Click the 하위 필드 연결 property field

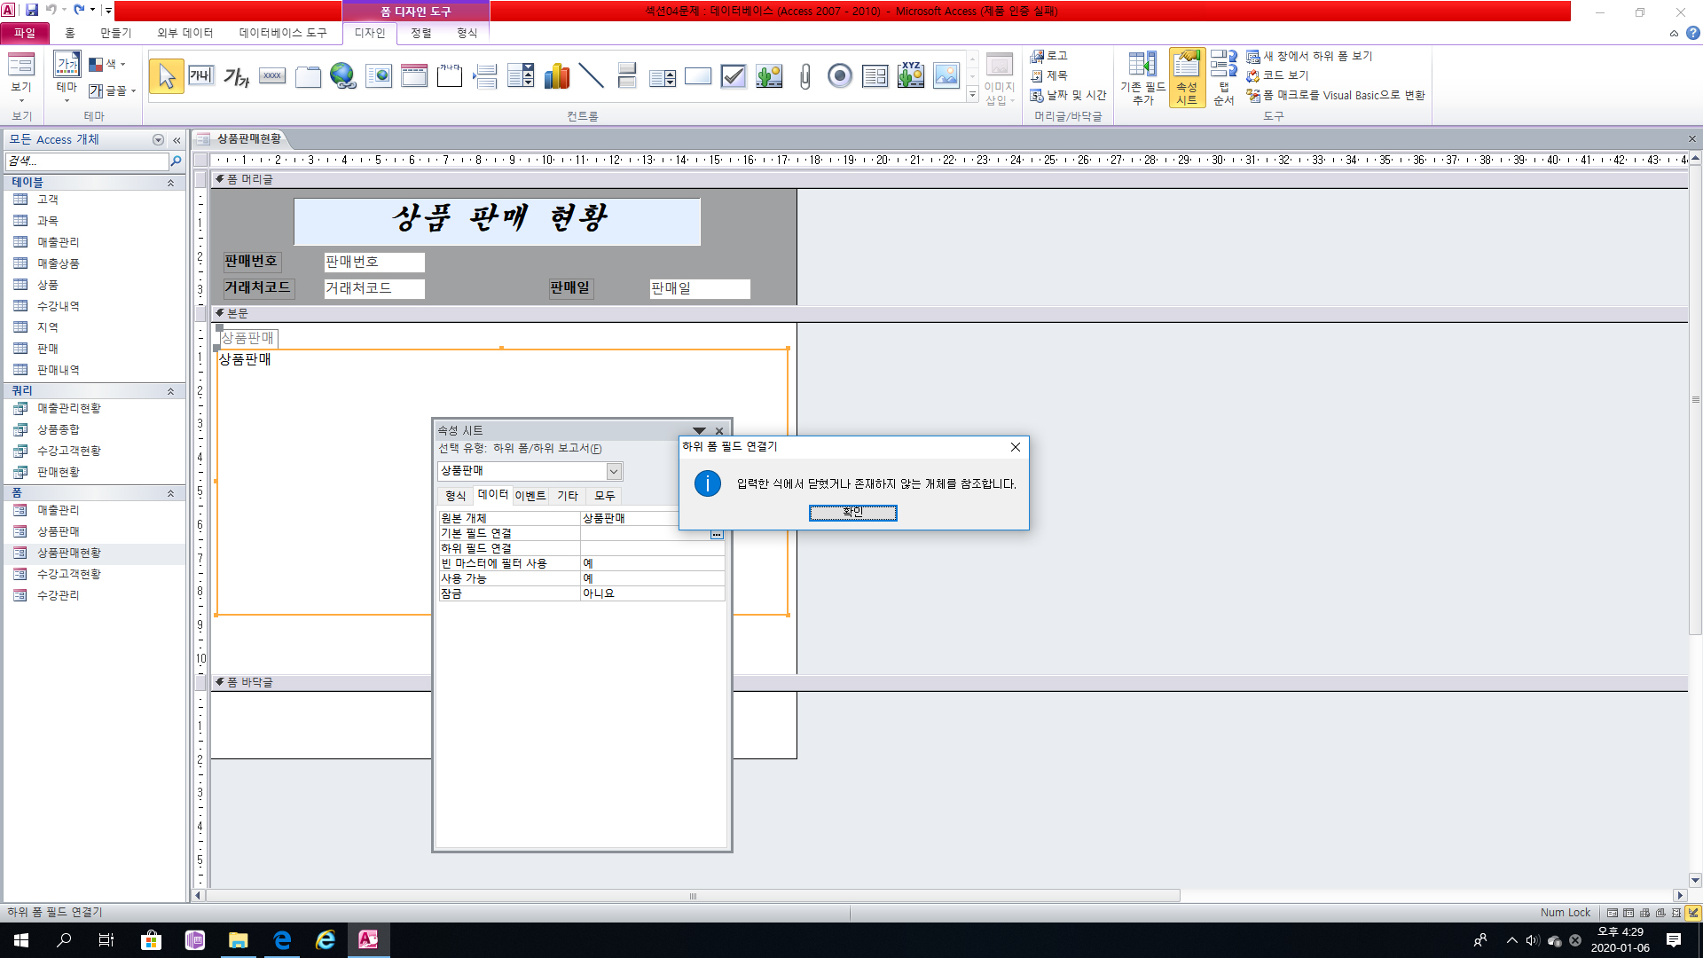tap(652, 548)
